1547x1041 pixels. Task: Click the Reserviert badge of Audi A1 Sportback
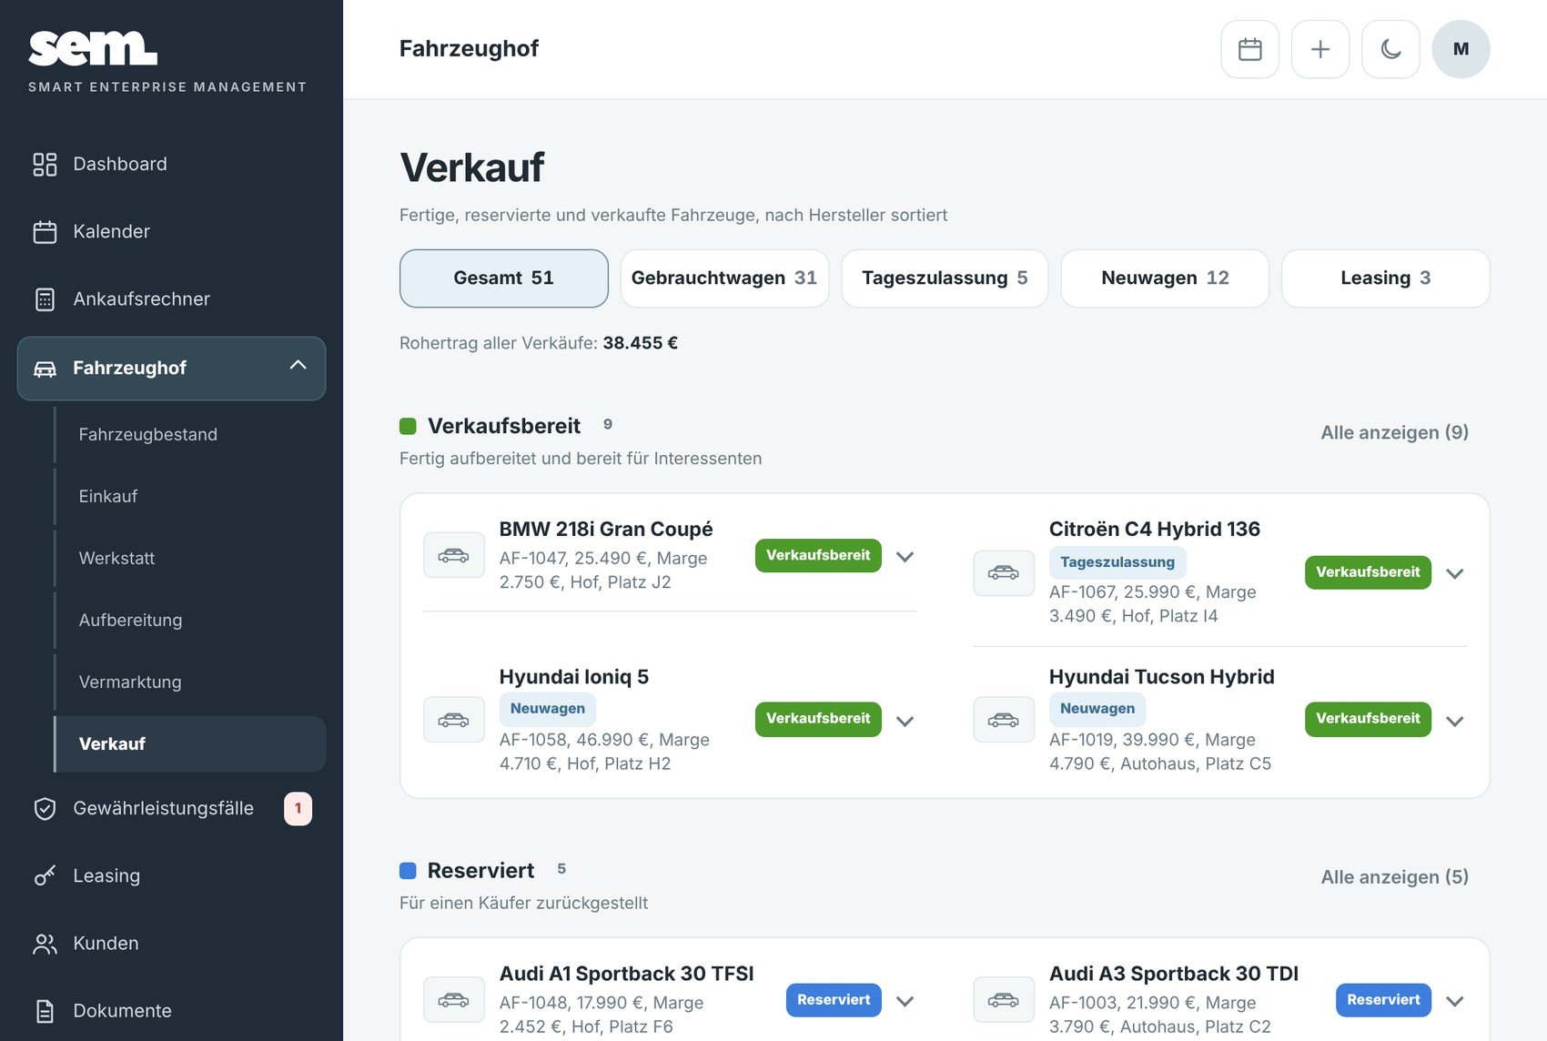pyautogui.click(x=834, y=1000)
